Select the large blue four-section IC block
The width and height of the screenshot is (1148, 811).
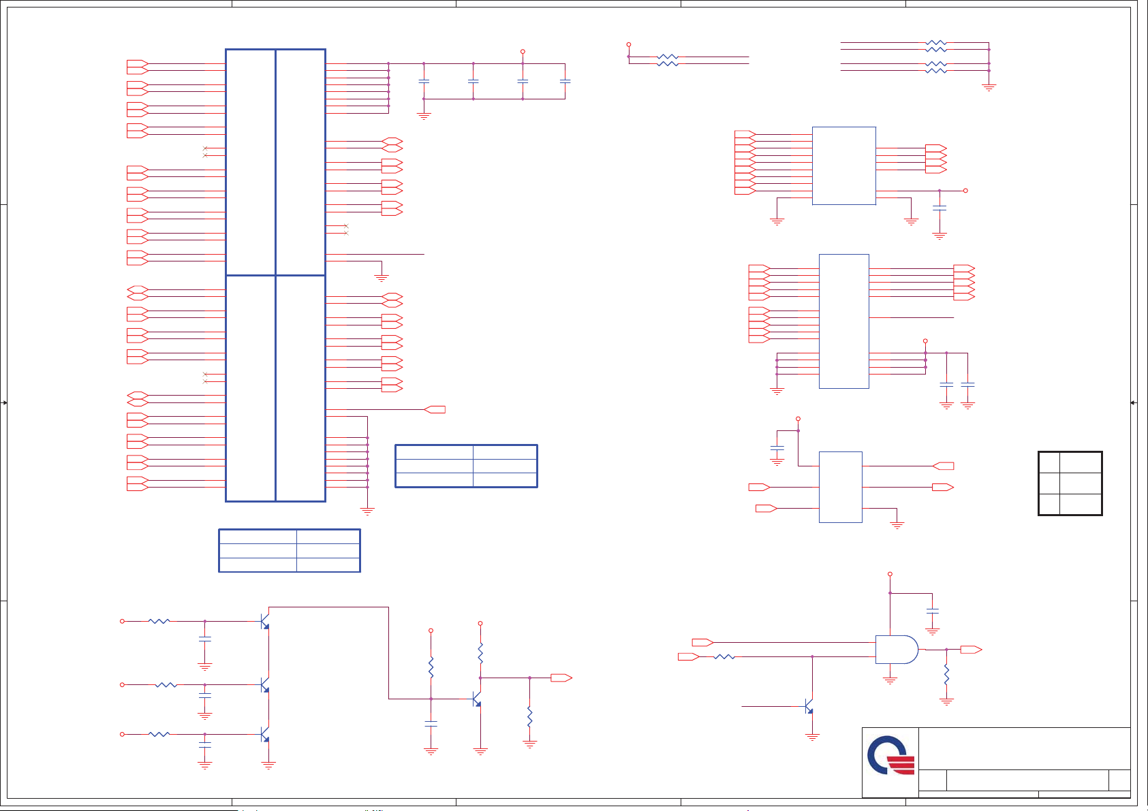275,275
